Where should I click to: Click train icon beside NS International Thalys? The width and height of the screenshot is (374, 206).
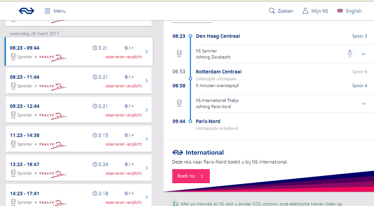tap(180, 103)
